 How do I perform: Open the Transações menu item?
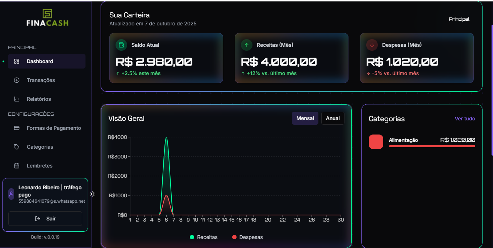[41, 80]
